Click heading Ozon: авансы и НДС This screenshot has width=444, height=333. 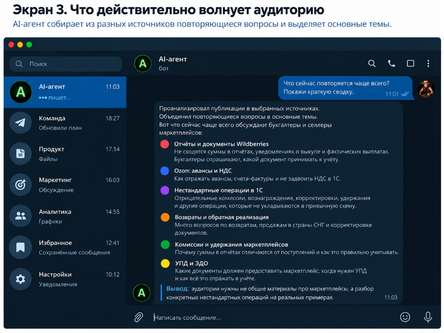click(203, 171)
